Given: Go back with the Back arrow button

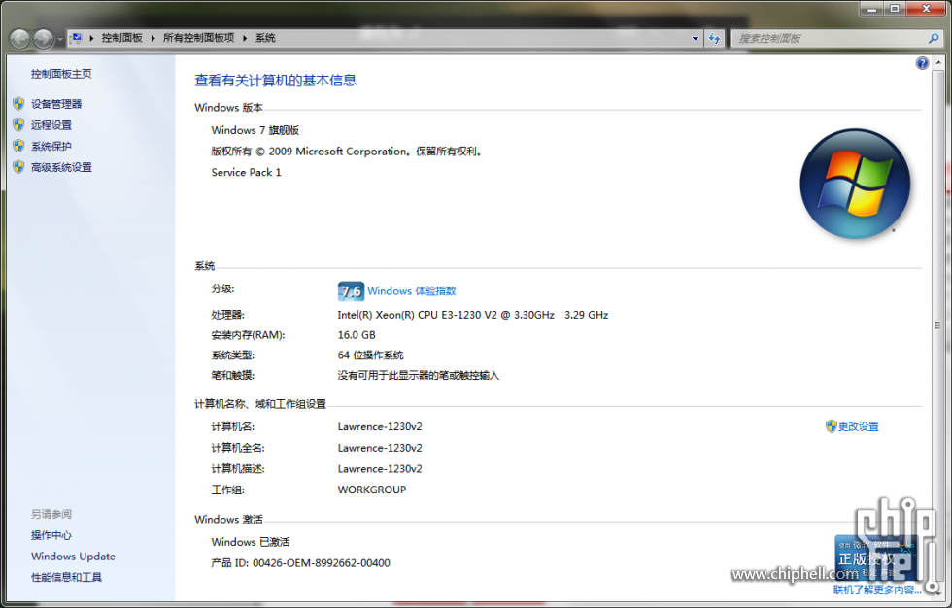Looking at the screenshot, I should (x=19, y=39).
